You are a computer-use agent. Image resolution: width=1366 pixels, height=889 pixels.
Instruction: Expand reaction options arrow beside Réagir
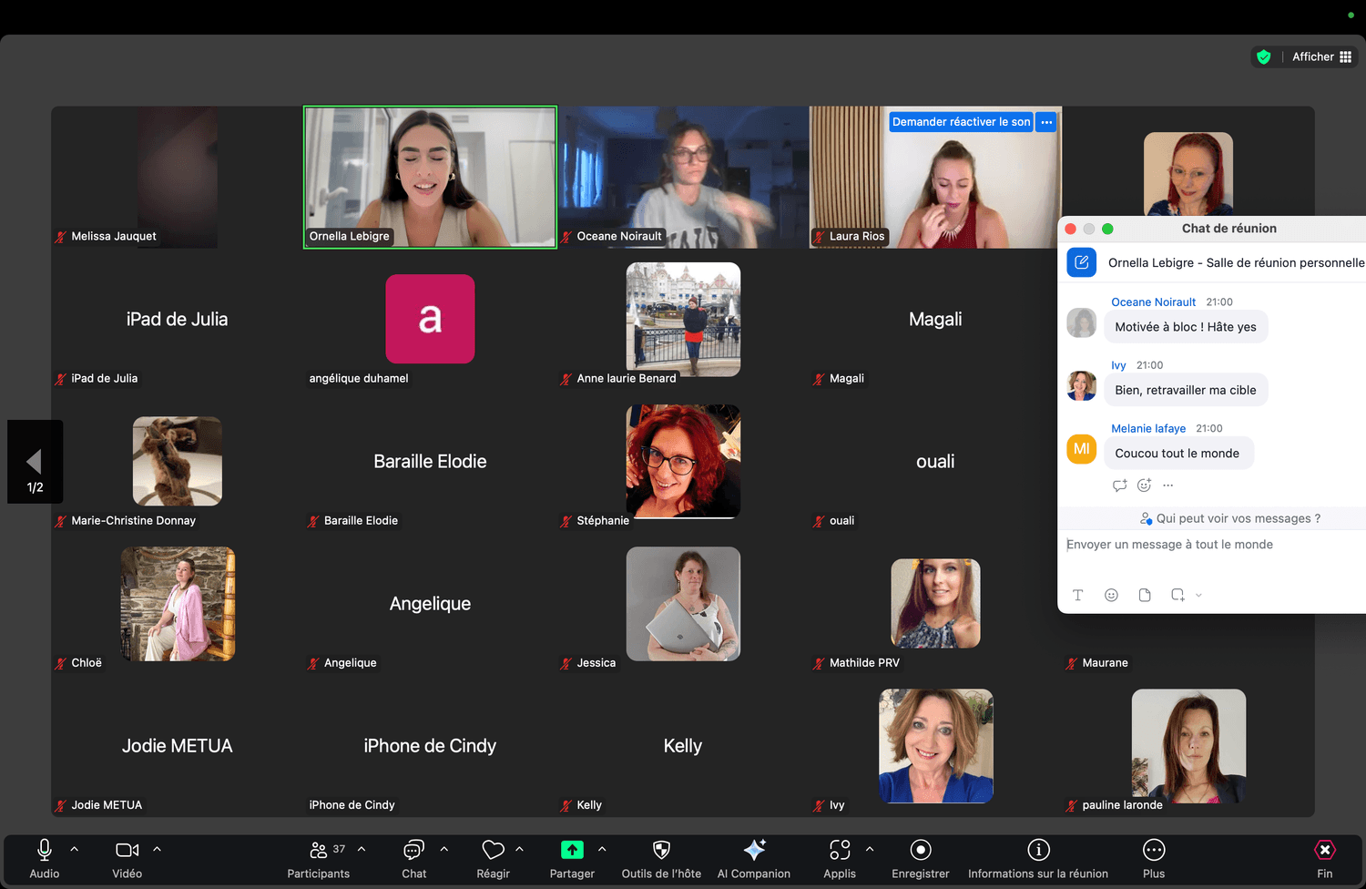coord(519,849)
